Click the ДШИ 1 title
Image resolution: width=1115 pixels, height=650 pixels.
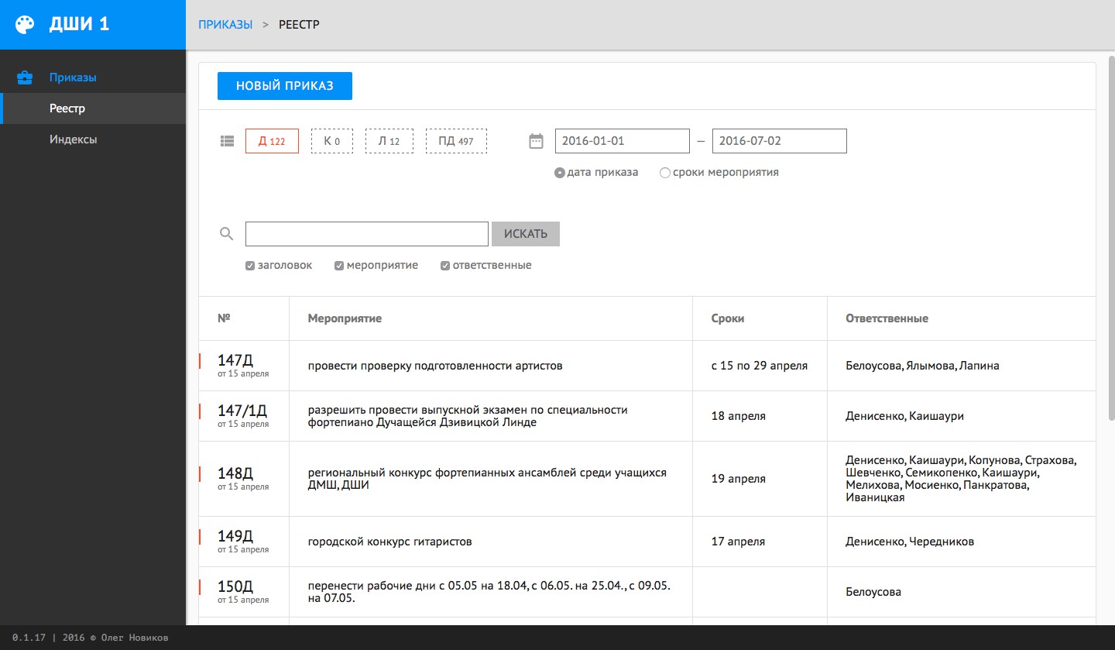(80, 24)
